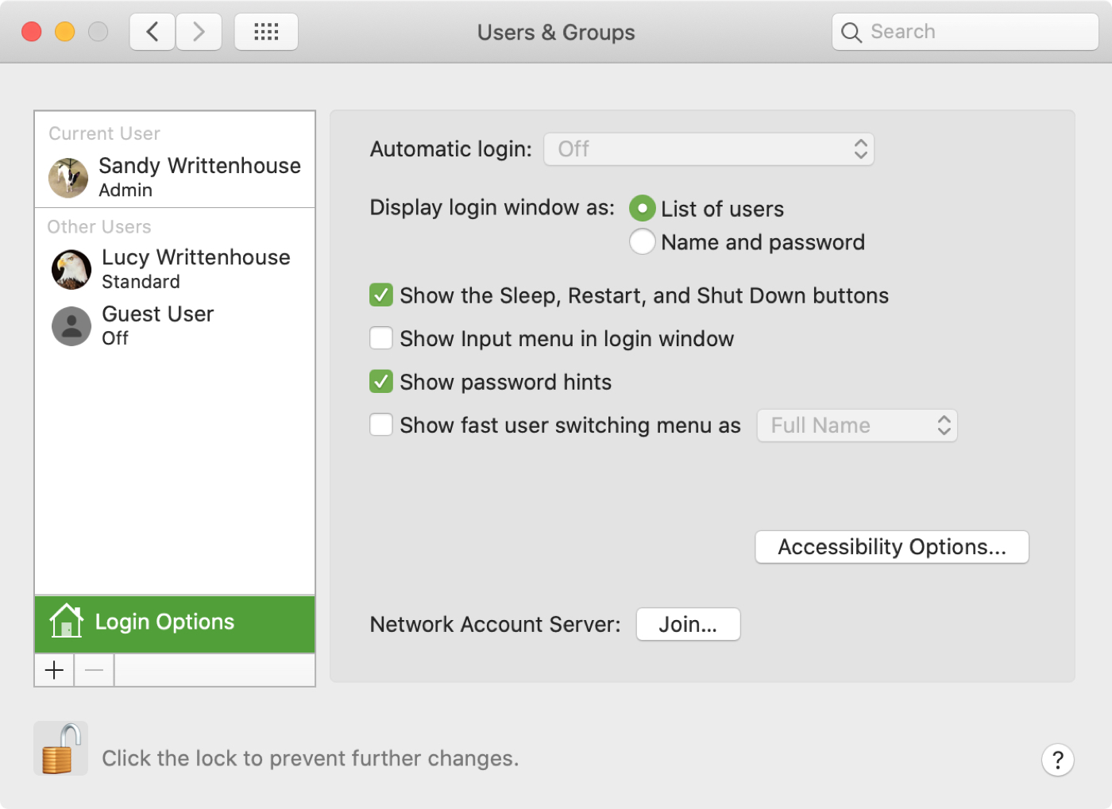Click the show-all preferences grid icon
The height and width of the screenshot is (809, 1112).
(x=266, y=32)
